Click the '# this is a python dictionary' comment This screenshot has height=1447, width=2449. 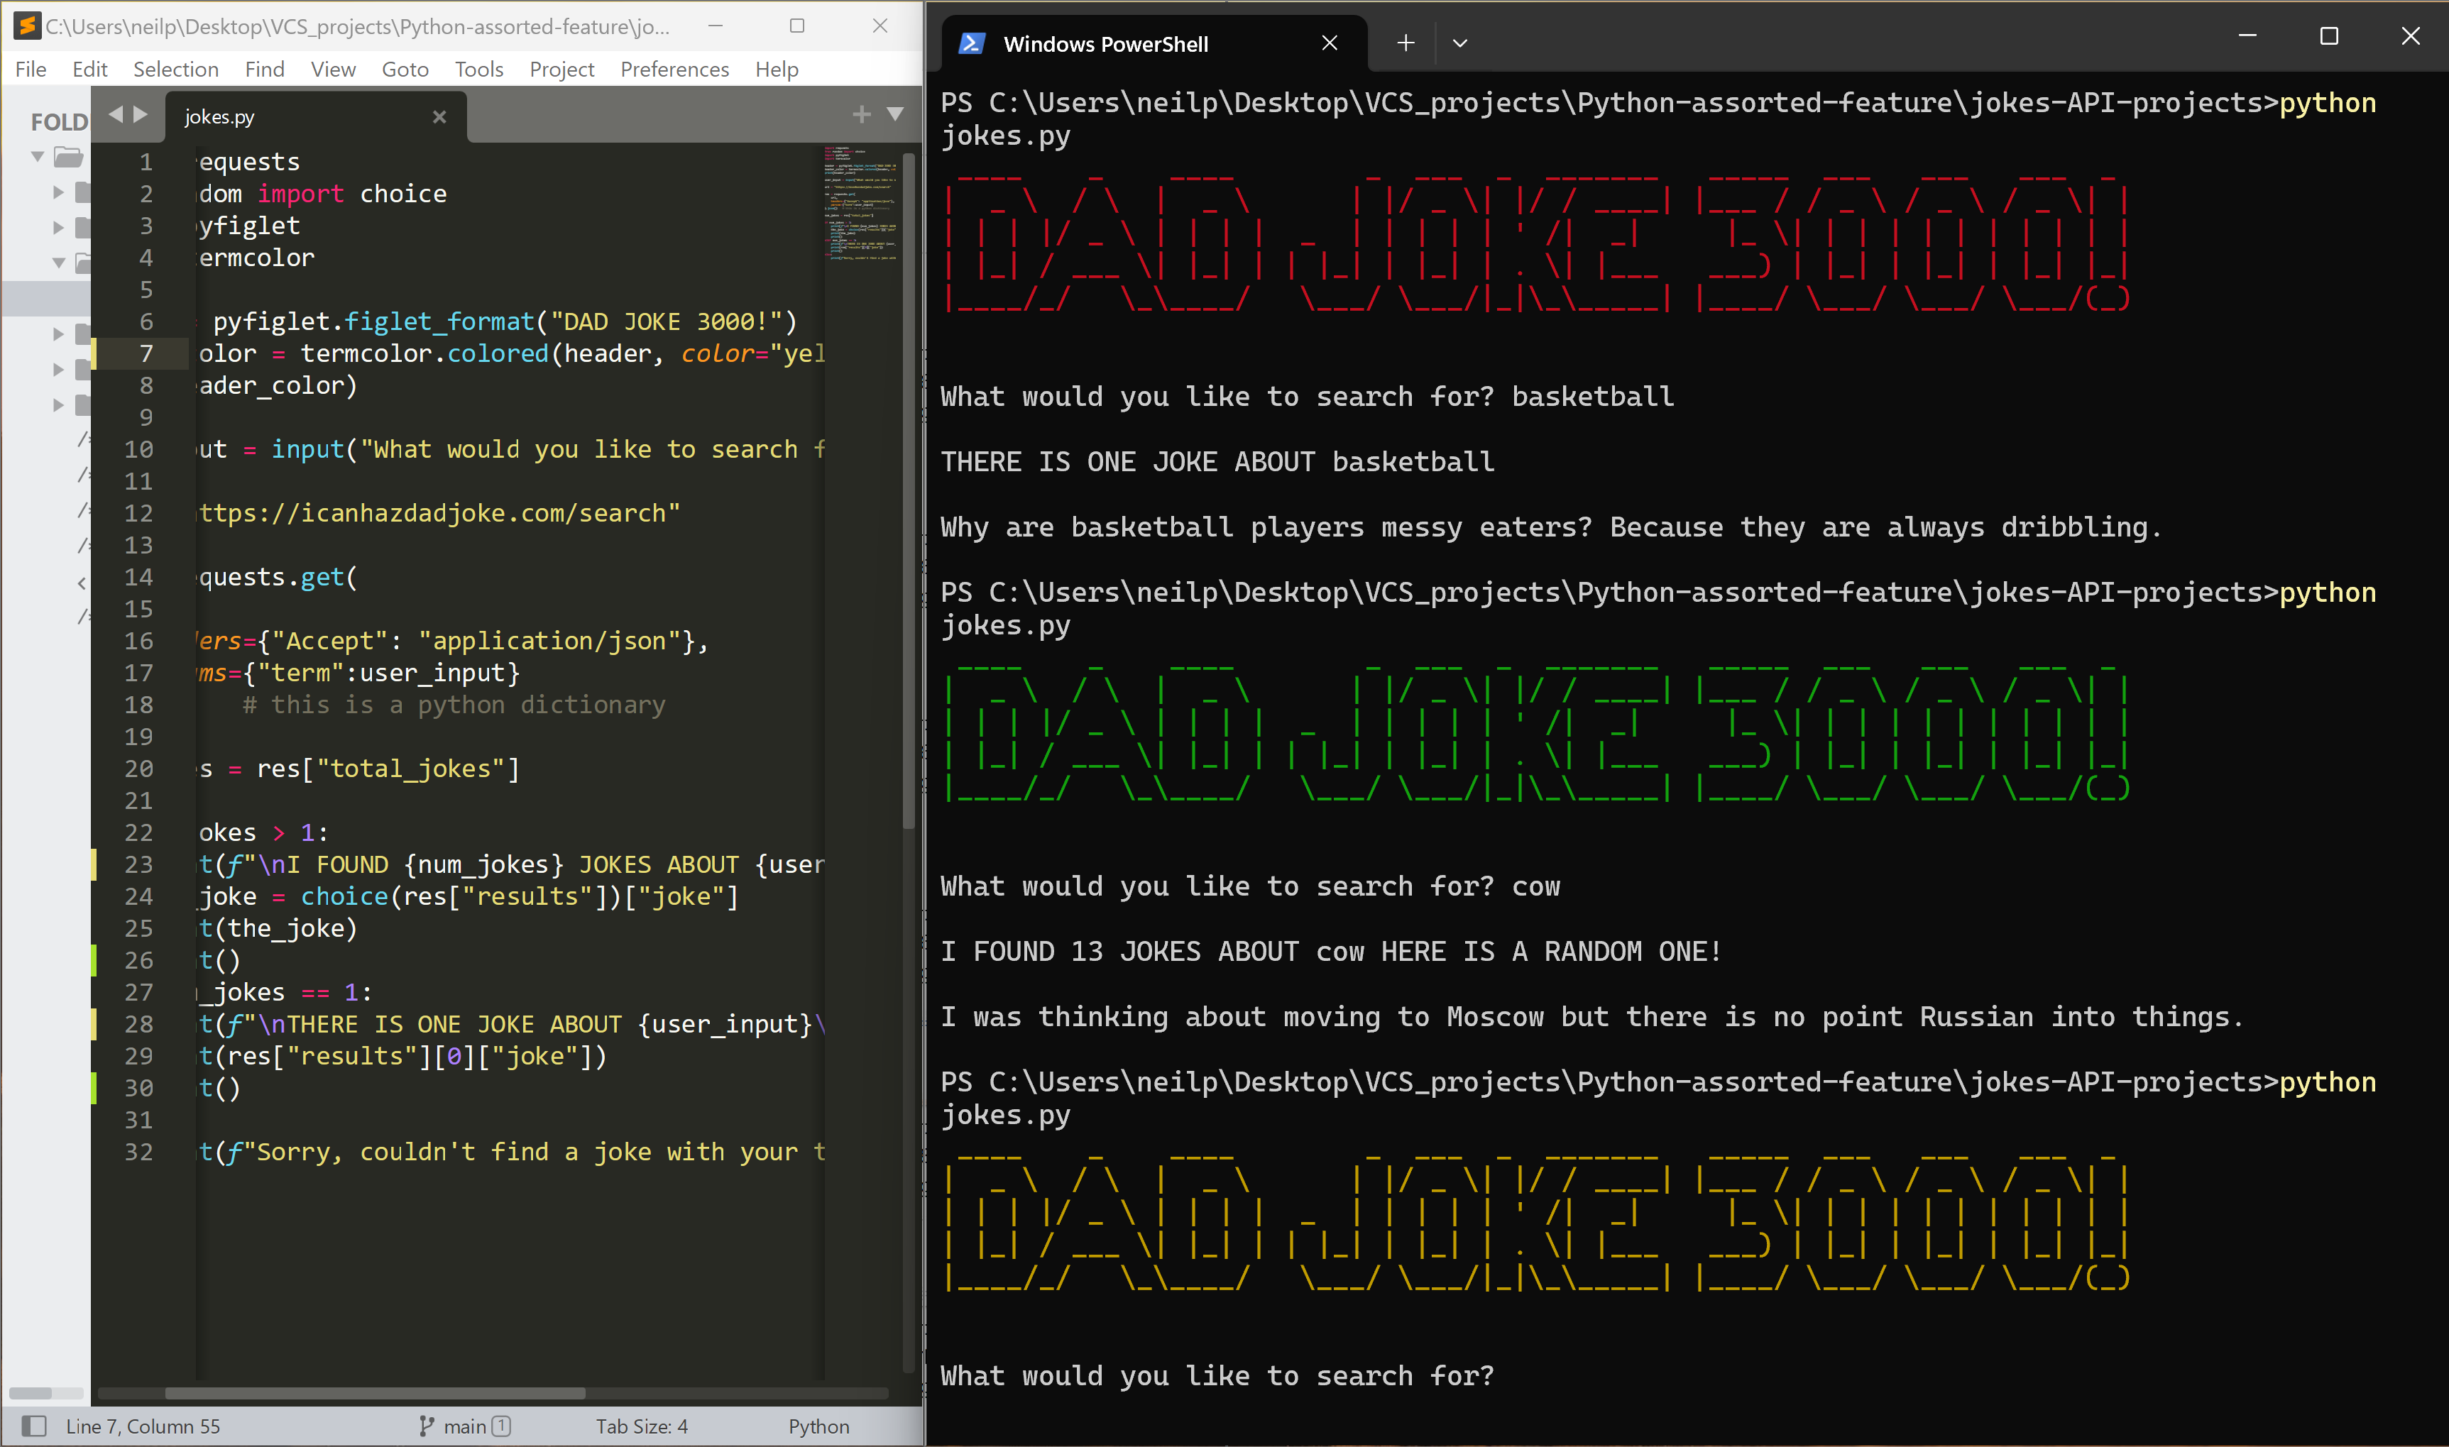click(454, 705)
